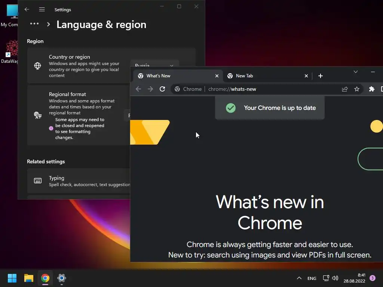Image resolution: width=383 pixels, height=287 pixels.
Task: Click the 'Your Chrome is up to date' banner
Action: pos(270,108)
